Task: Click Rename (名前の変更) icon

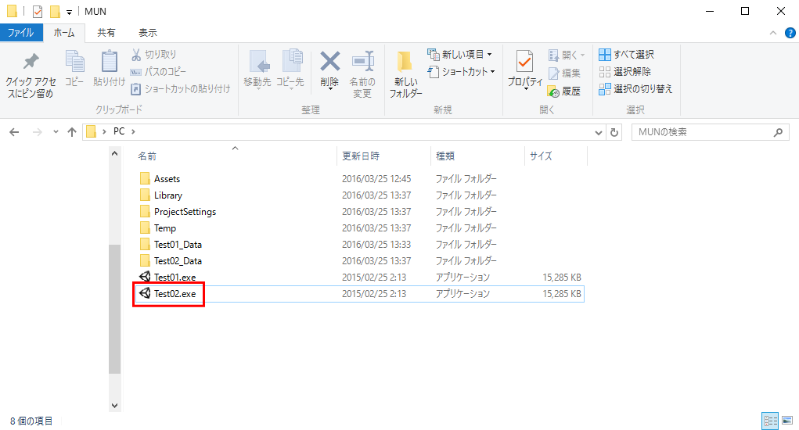Action: coord(362,74)
